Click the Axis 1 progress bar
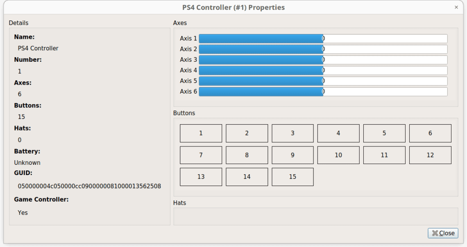Screen dimensions: 467x247 click(x=323, y=38)
